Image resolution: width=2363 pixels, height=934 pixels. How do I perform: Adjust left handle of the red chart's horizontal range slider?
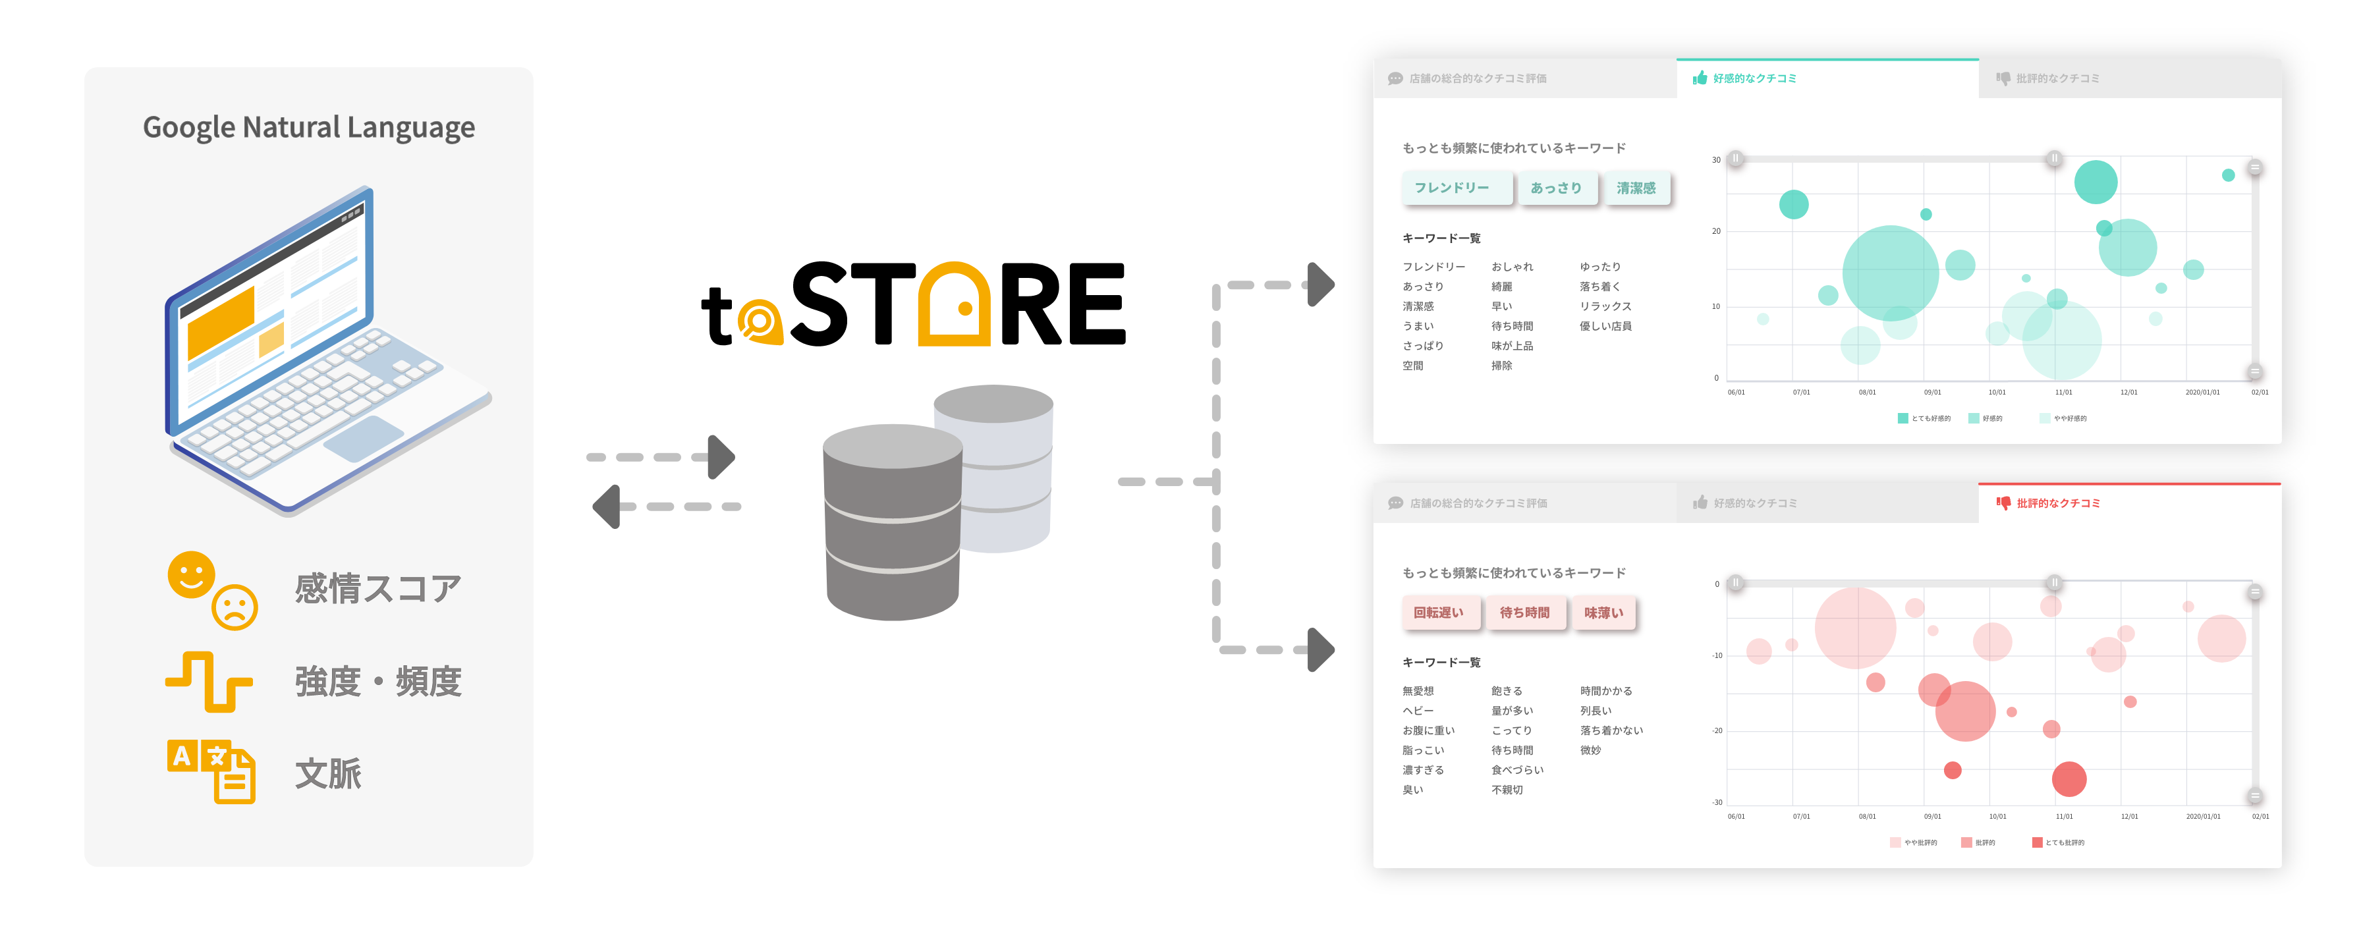coord(1736,583)
